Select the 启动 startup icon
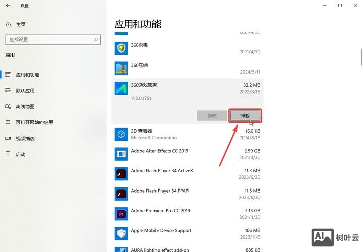This screenshot has width=363, height=252. click(x=8, y=154)
